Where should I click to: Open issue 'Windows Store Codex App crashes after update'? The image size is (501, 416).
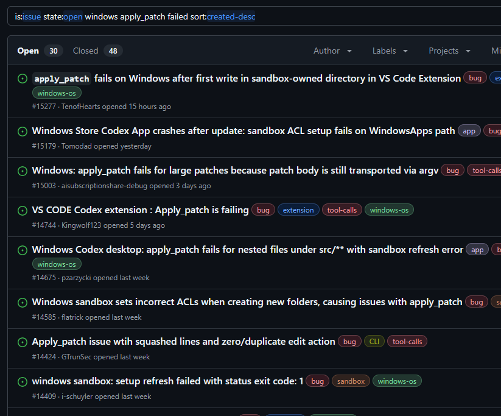243,131
